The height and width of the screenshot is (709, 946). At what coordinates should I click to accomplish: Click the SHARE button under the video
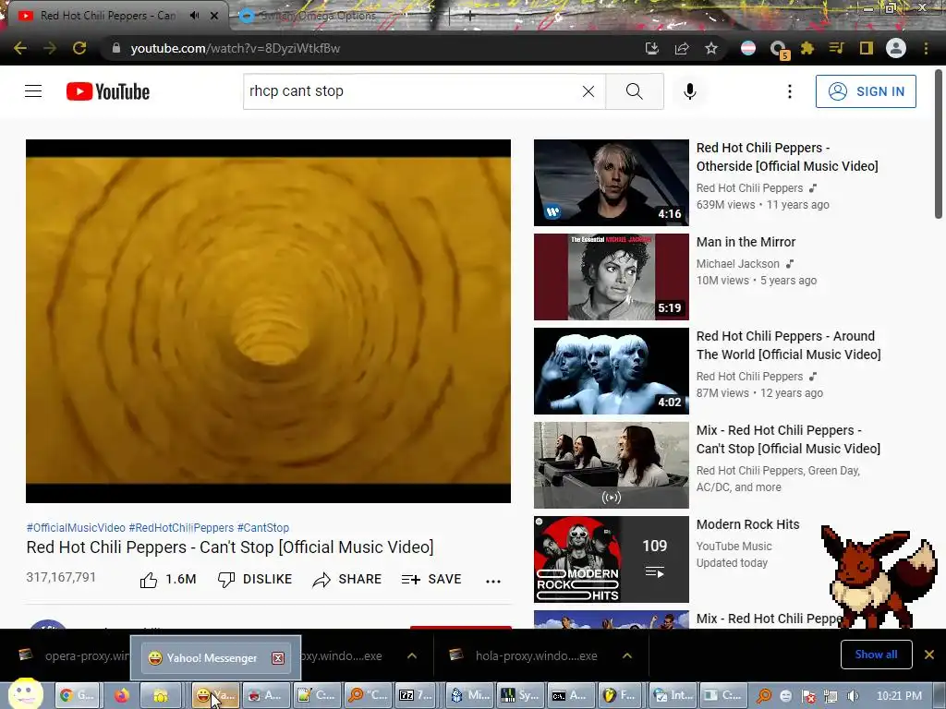[347, 580]
